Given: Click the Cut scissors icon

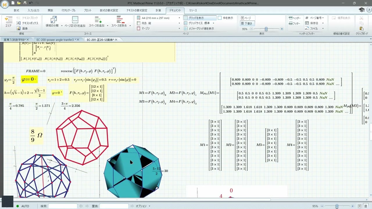Looking at the screenshot, I should click(x=362, y=18).
